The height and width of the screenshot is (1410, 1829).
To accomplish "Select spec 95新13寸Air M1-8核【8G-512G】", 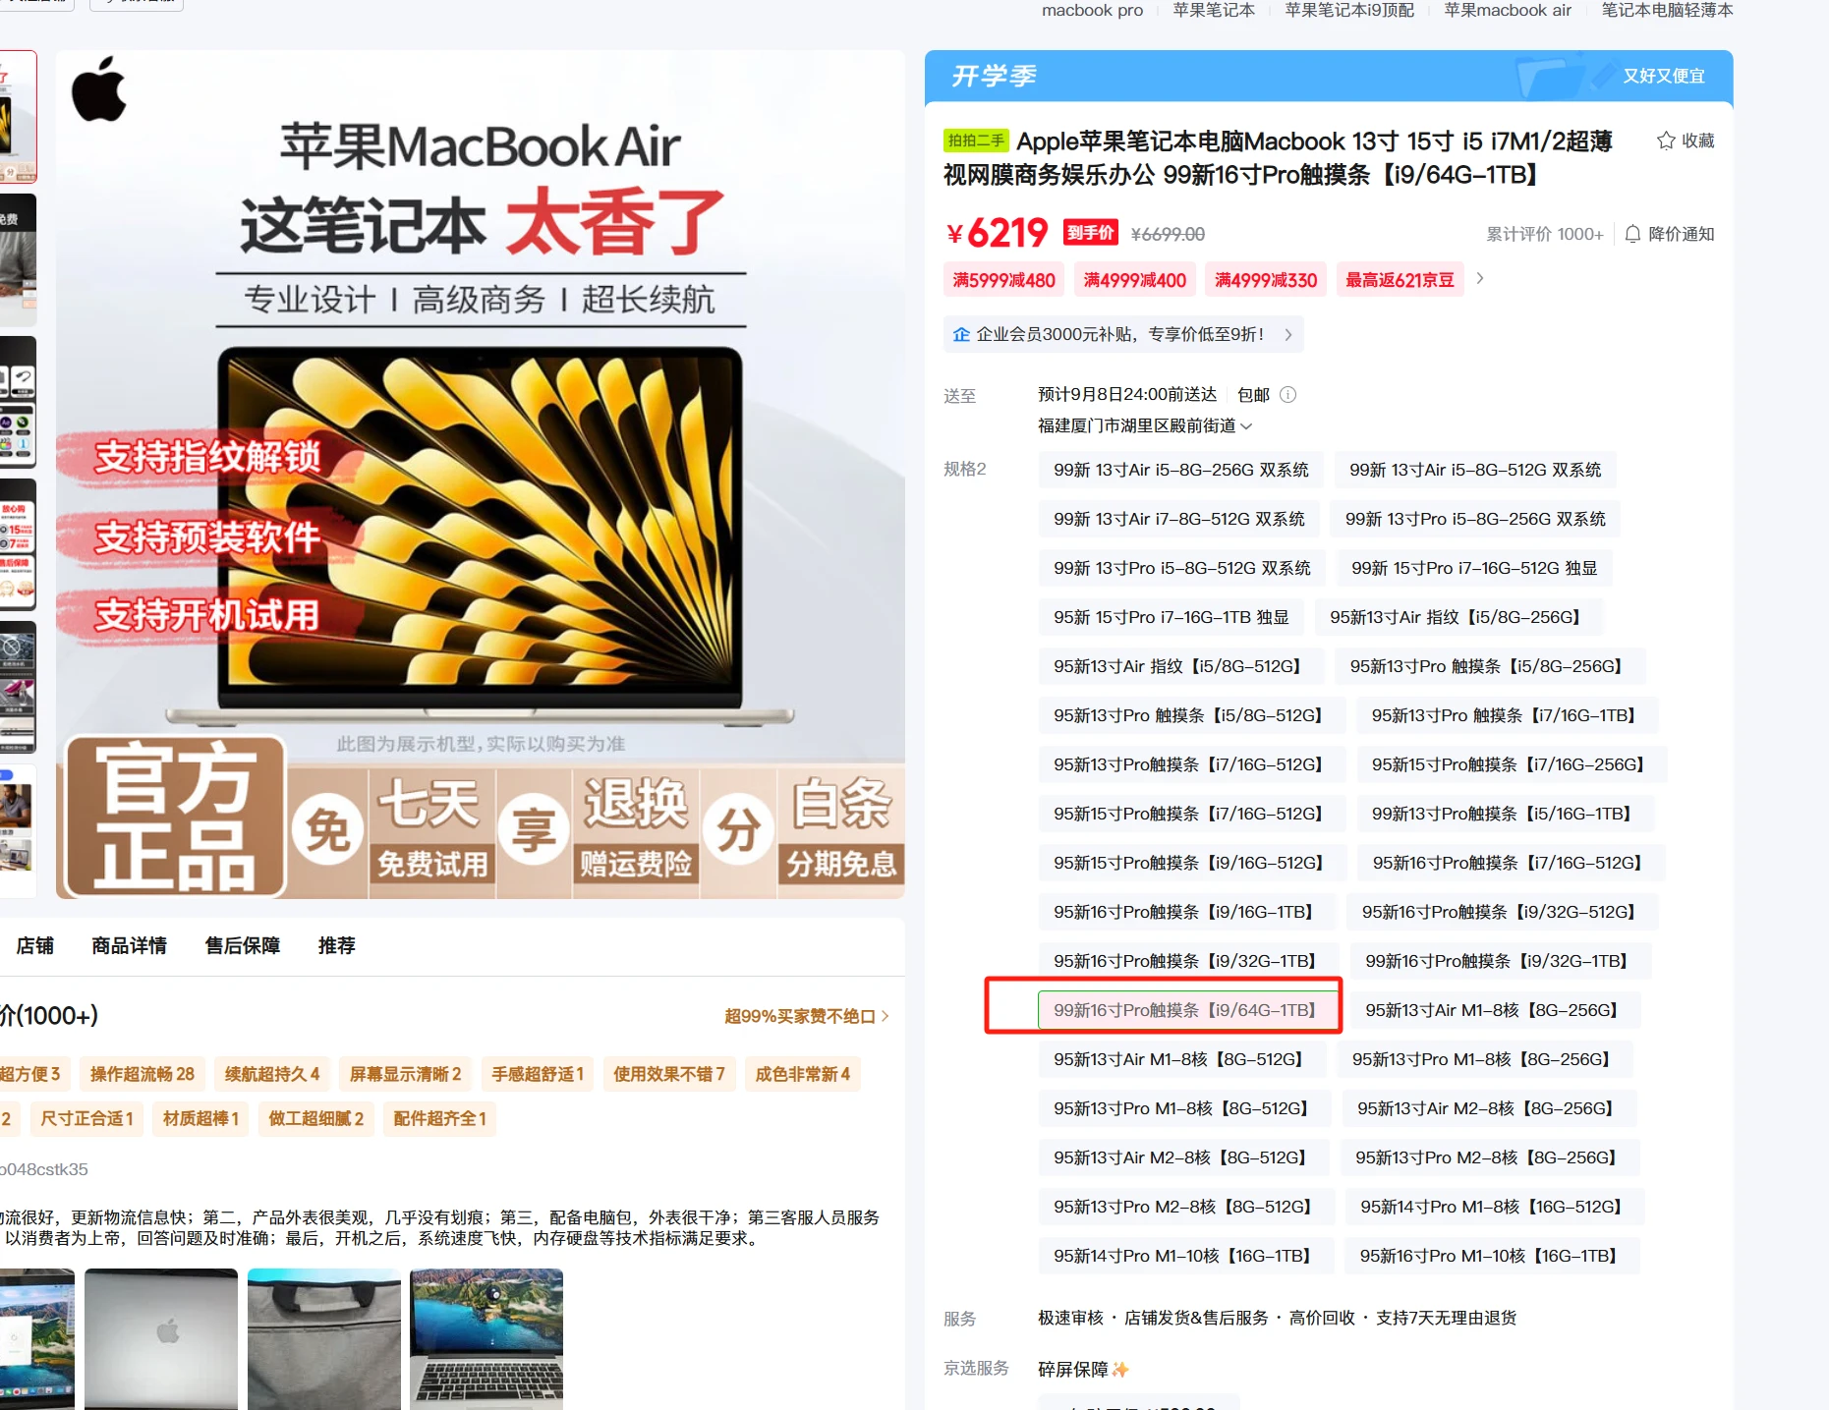I will click(x=1180, y=1059).
